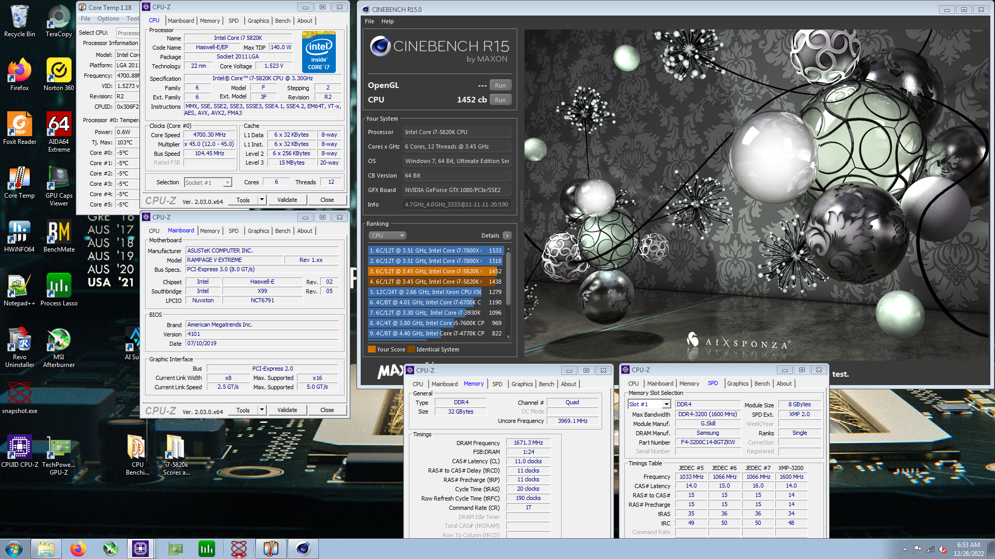Open the TechPowerUp GPU-Z desktop icon
The height and width of the screenshot is (559, 995).
coord(59,455)
